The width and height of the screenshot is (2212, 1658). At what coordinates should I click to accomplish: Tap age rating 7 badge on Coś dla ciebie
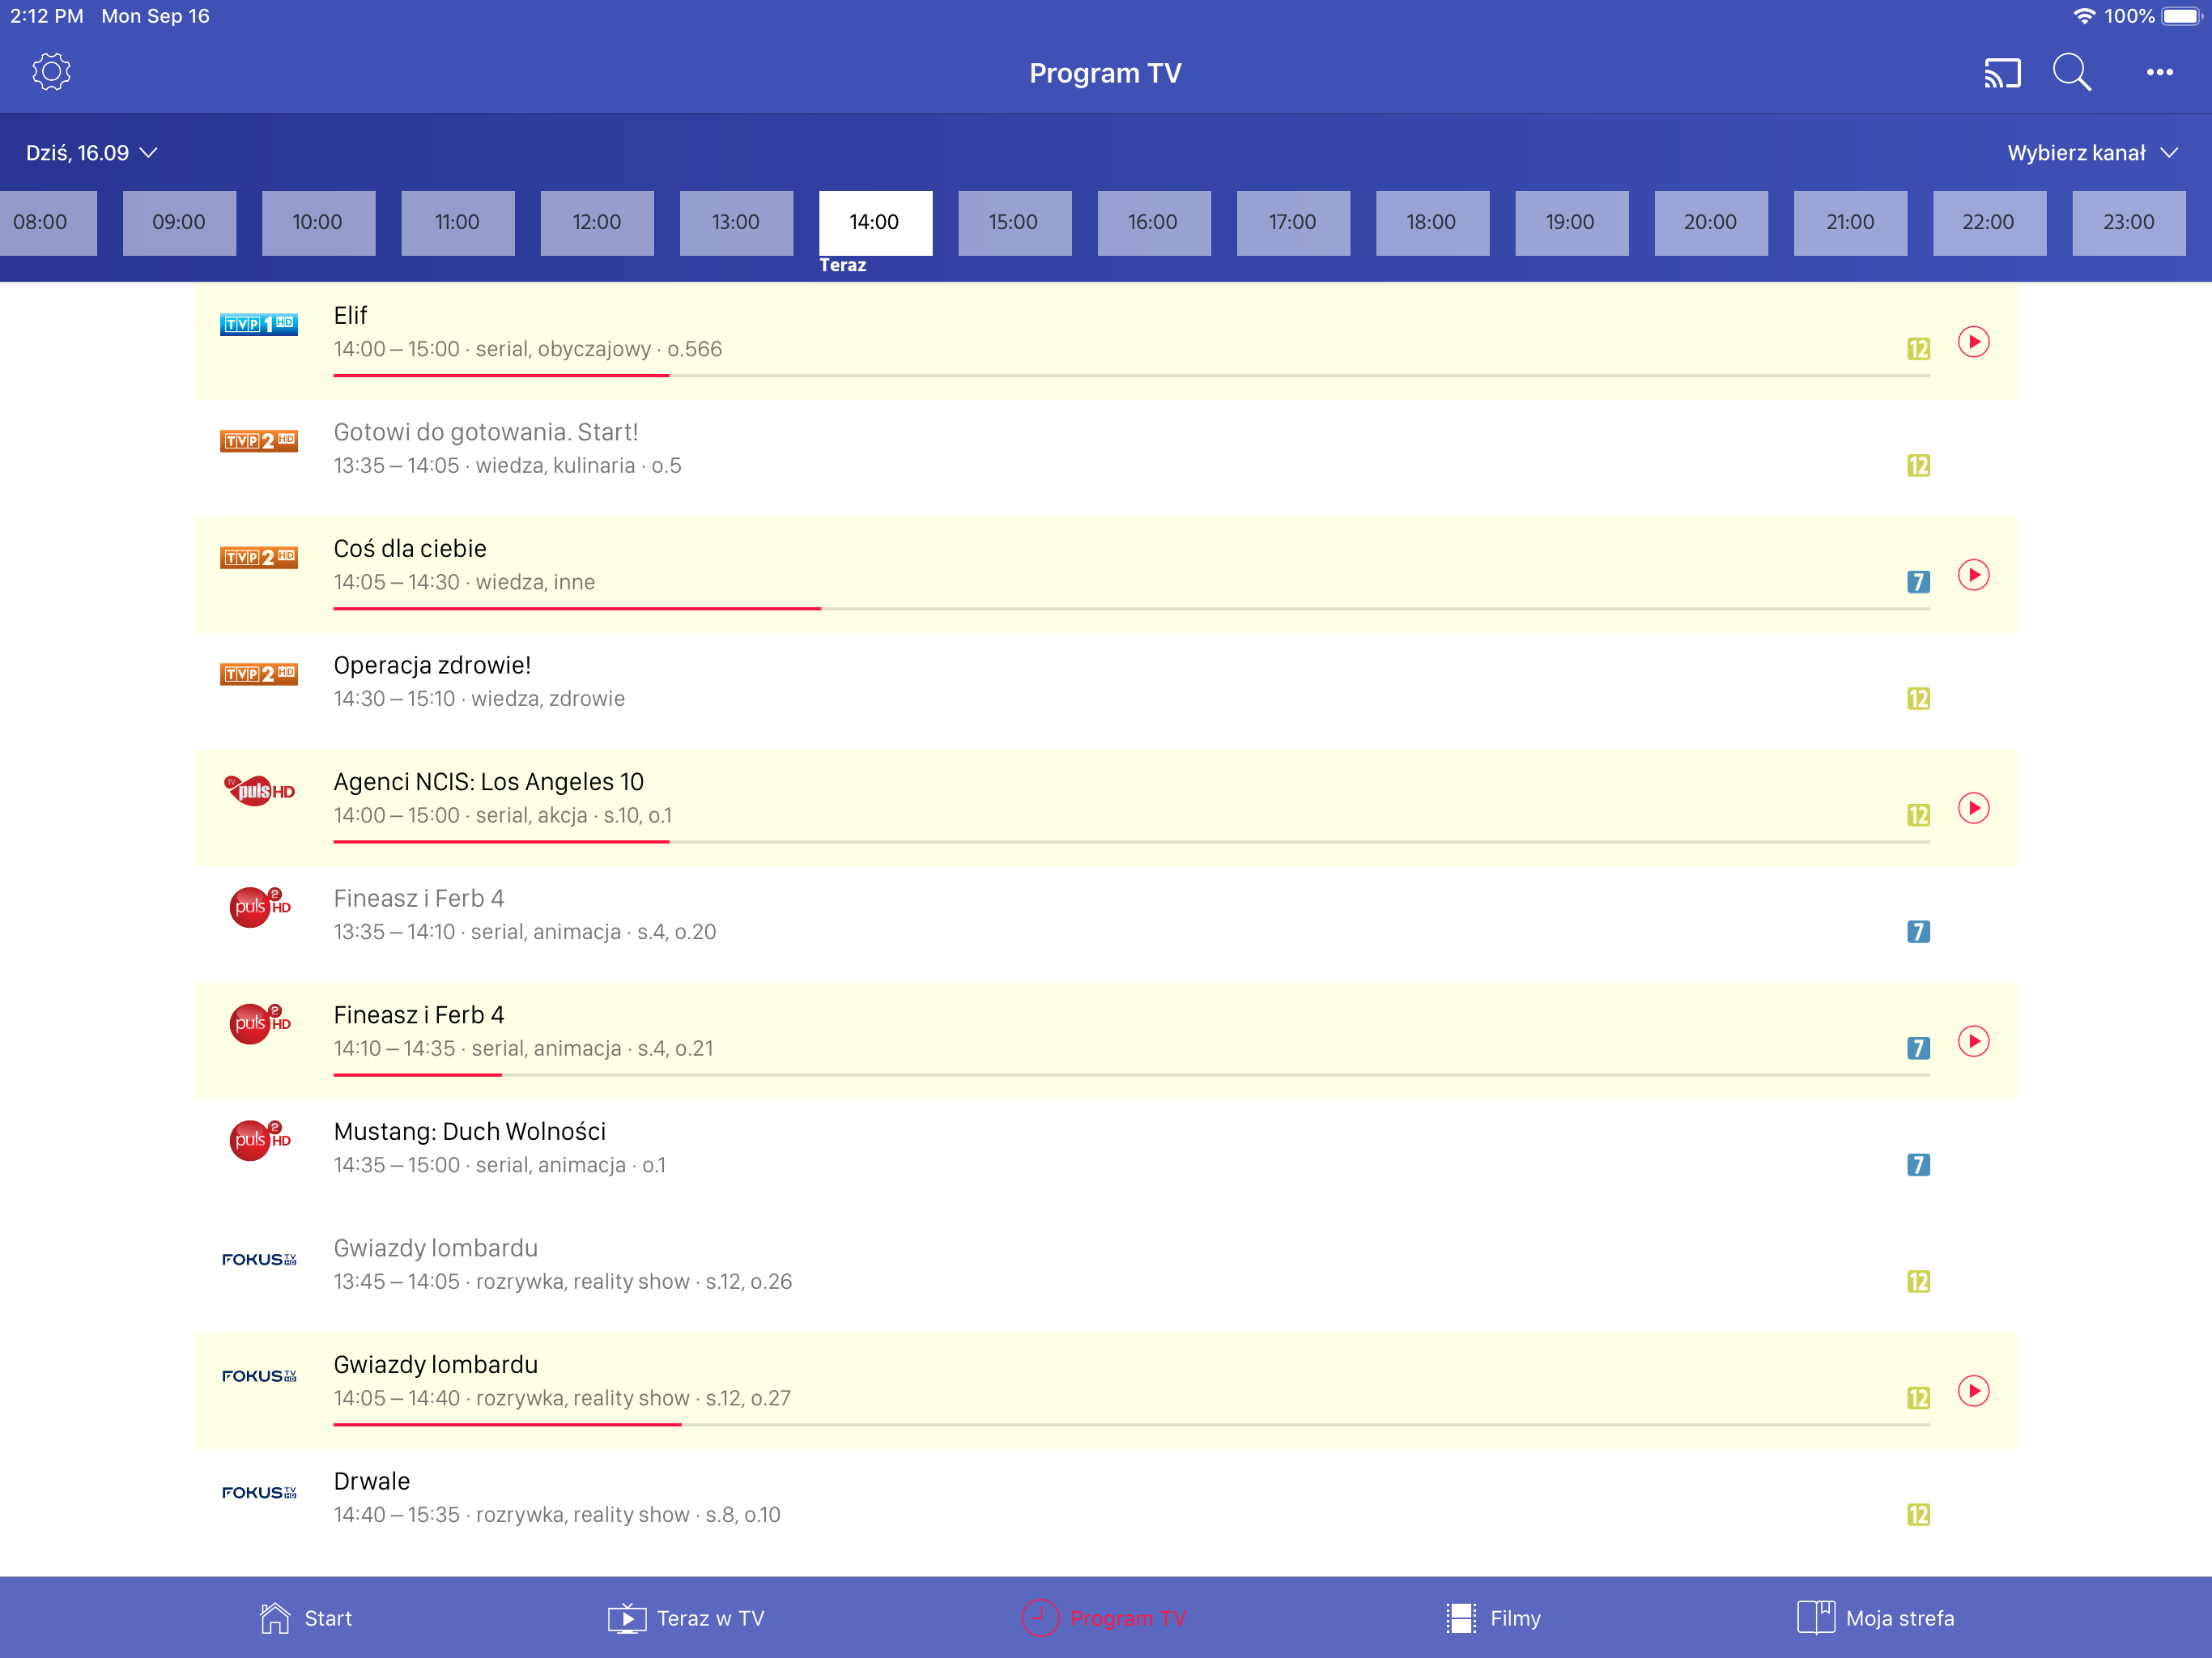pos(1918,582)
